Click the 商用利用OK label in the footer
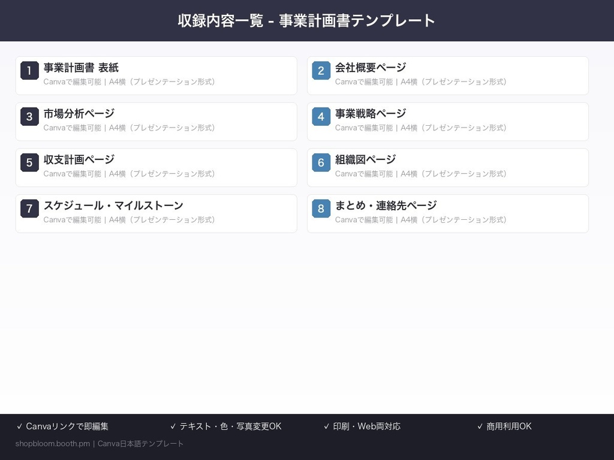 click(505, 426)
